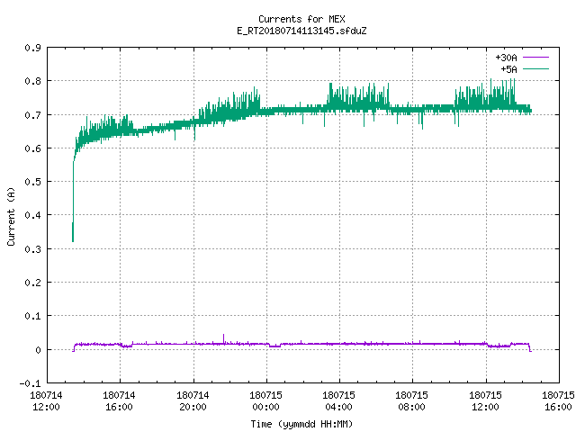Click the 180714 20:00 x-axis tick label
This screenshot has height=432, width=576.
193,401
